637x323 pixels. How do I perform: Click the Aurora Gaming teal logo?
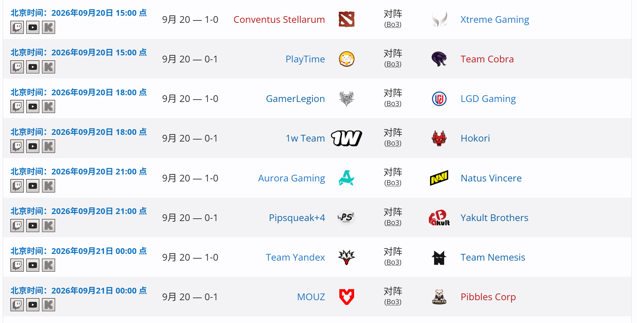[346, 178]
